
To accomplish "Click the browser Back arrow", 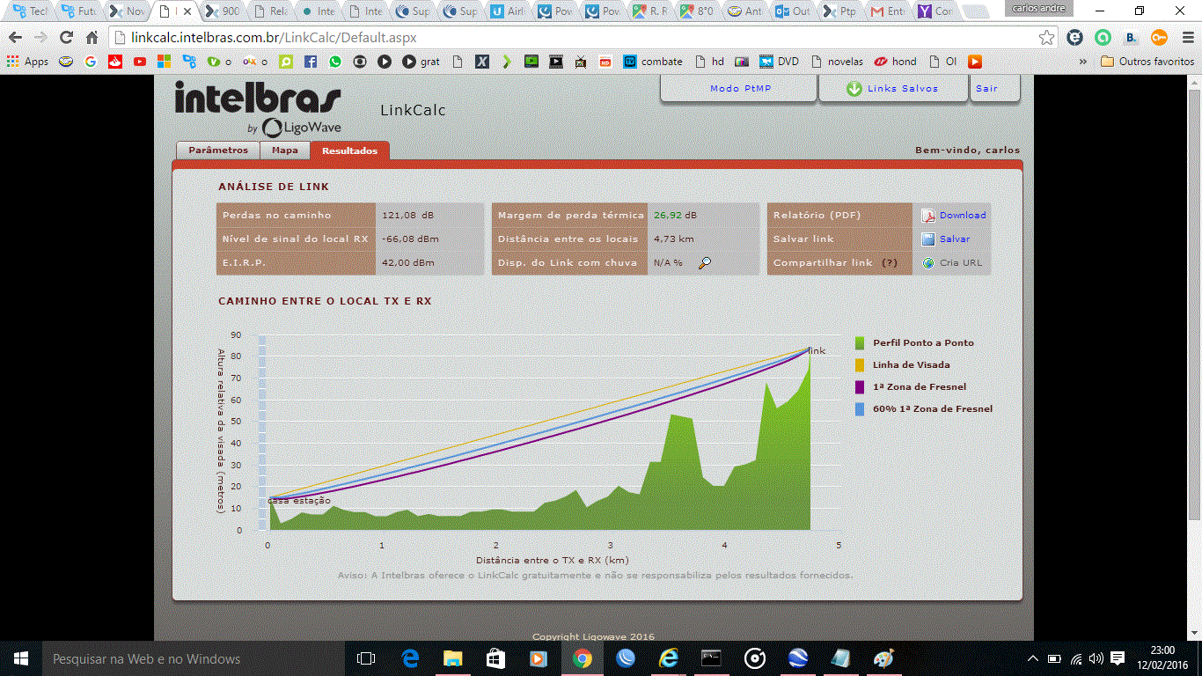I will tap(15, 38).
